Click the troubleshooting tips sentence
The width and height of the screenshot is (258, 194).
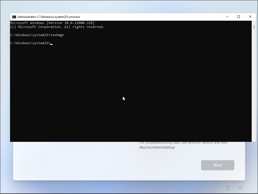pyautogui.click(x=183, y=142)
